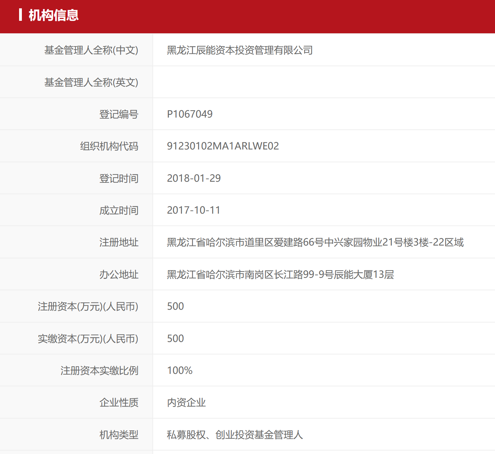Select registration date 2018-01-29
The image size is (495, 454).
tap(194, 178)
